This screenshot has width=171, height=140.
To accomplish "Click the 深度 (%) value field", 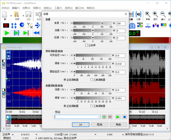I will coord(120,90).
